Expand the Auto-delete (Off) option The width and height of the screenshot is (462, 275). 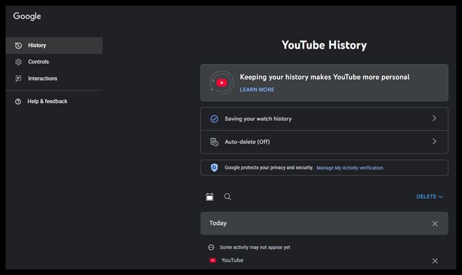(x=324, y=142)
